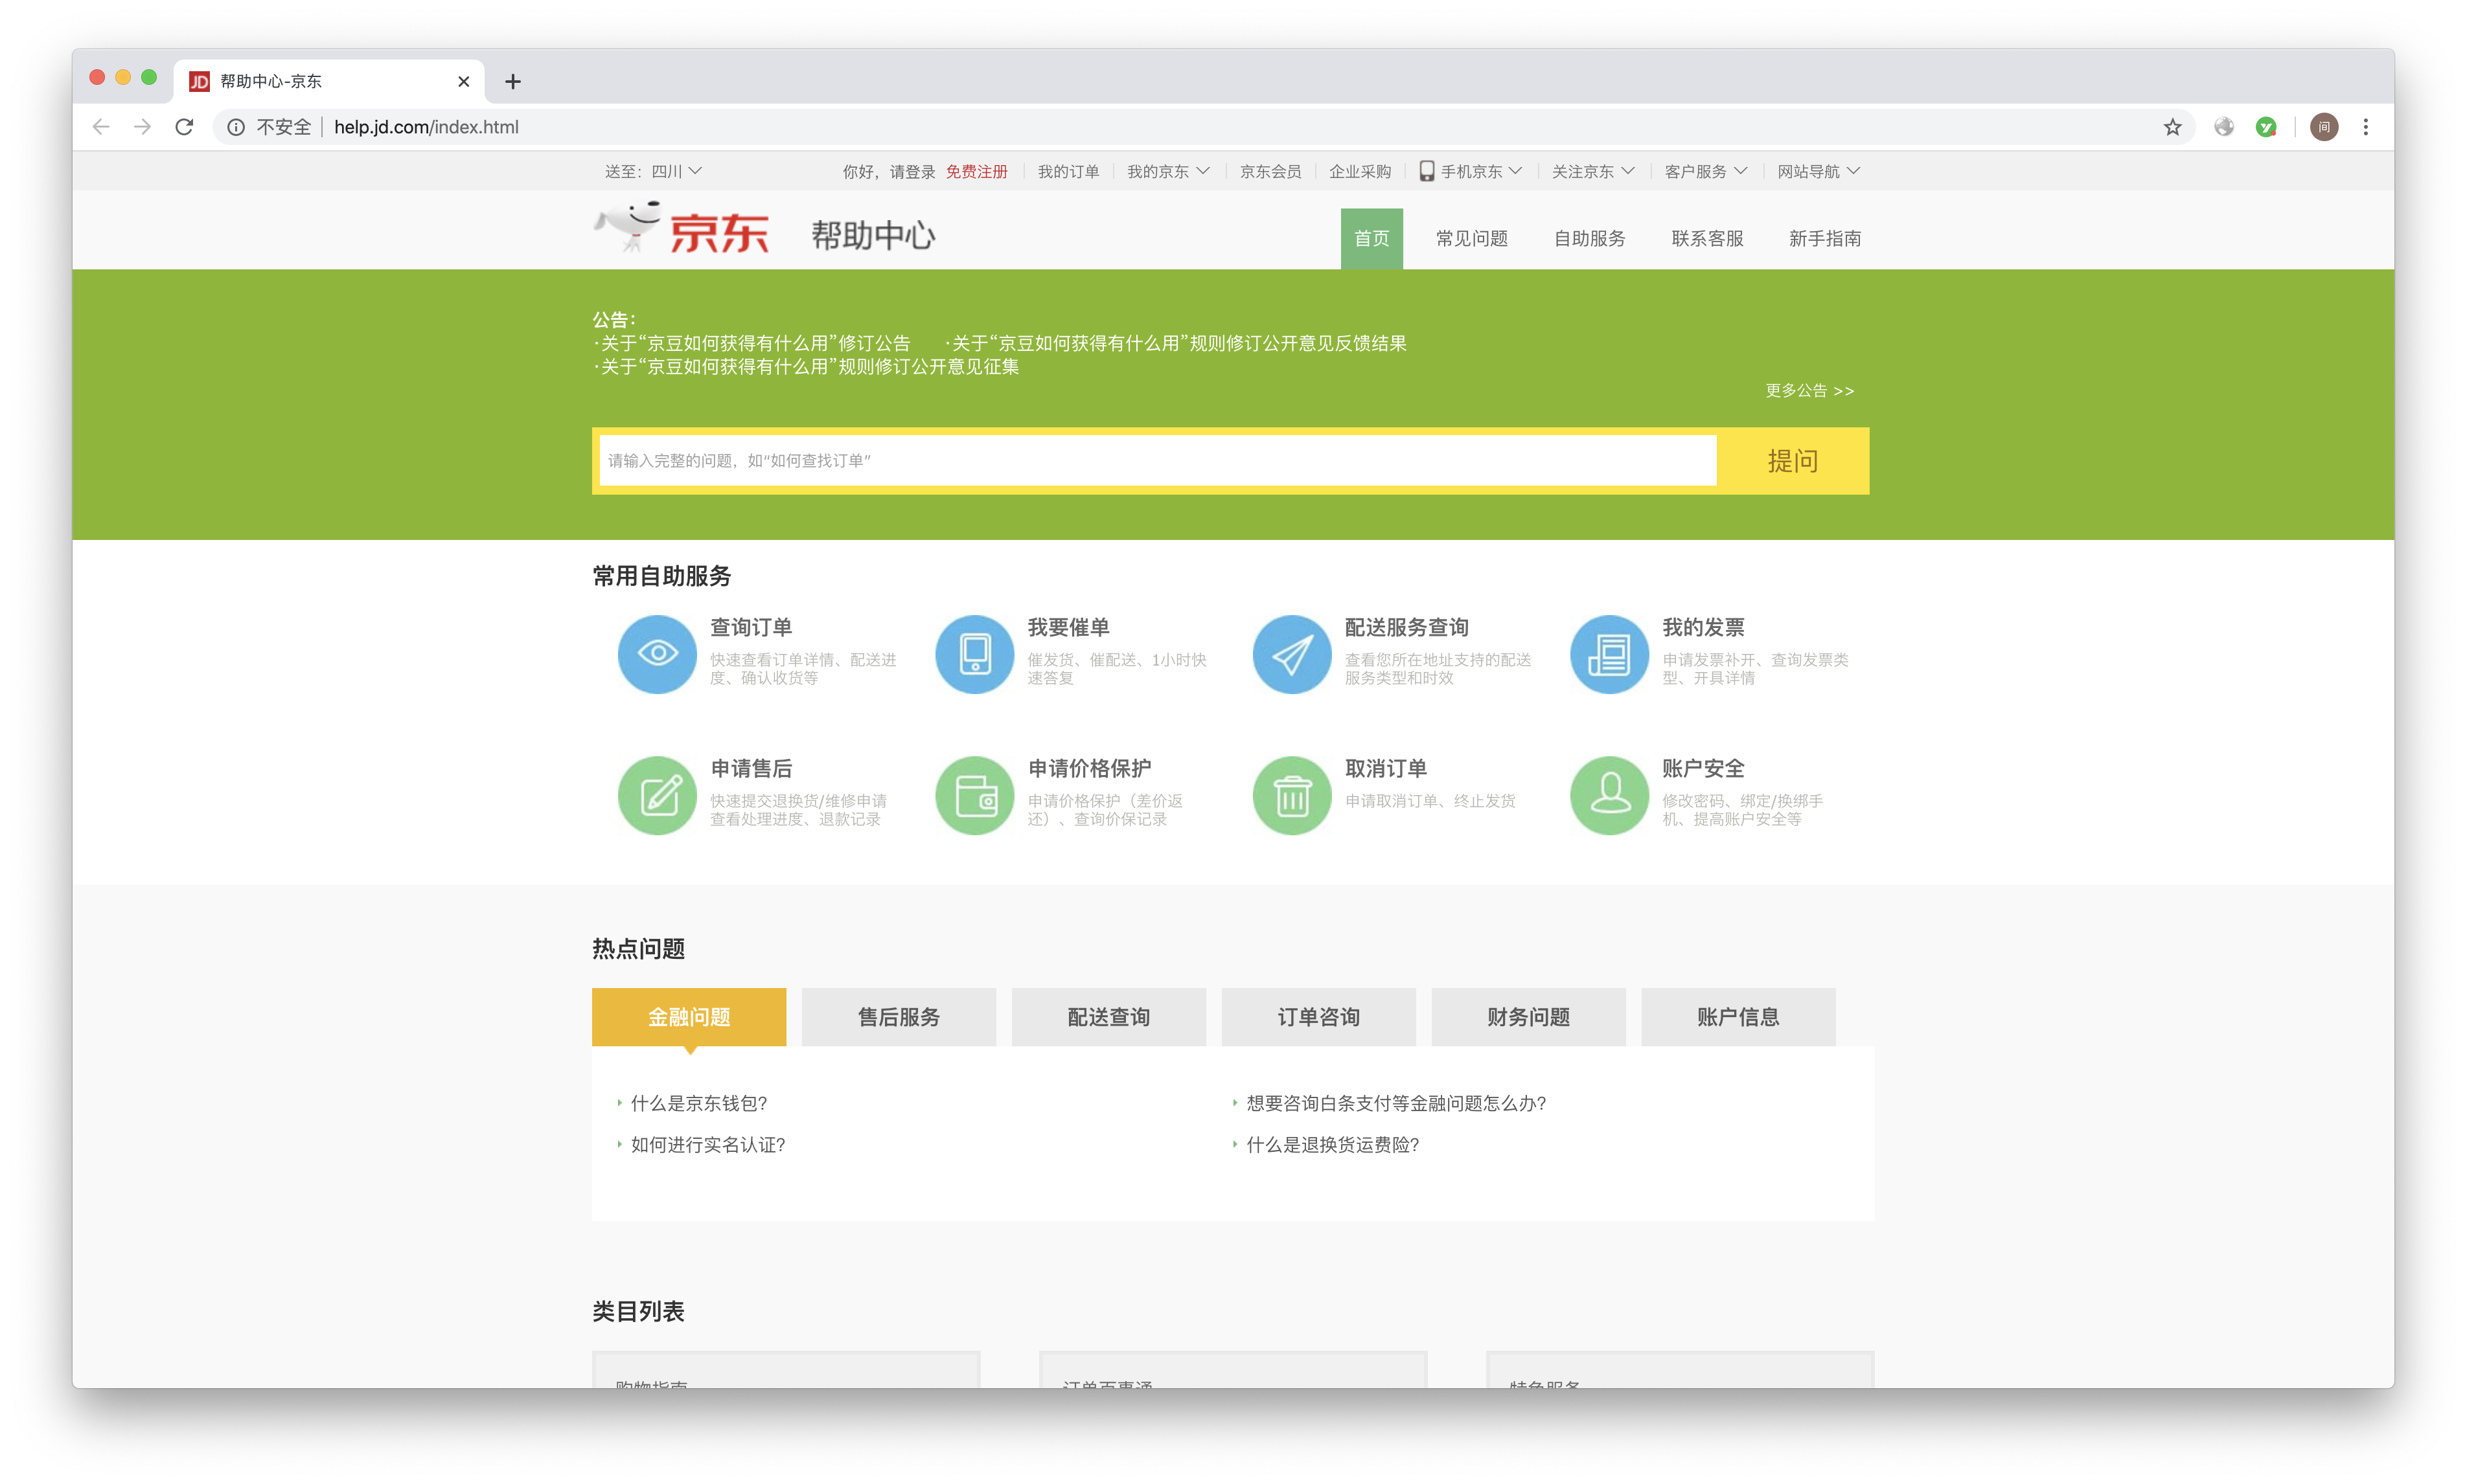Screen dimensions: 2467x1484
Task: Bookmark the page with the star icon
Action: pos(2172,127)
